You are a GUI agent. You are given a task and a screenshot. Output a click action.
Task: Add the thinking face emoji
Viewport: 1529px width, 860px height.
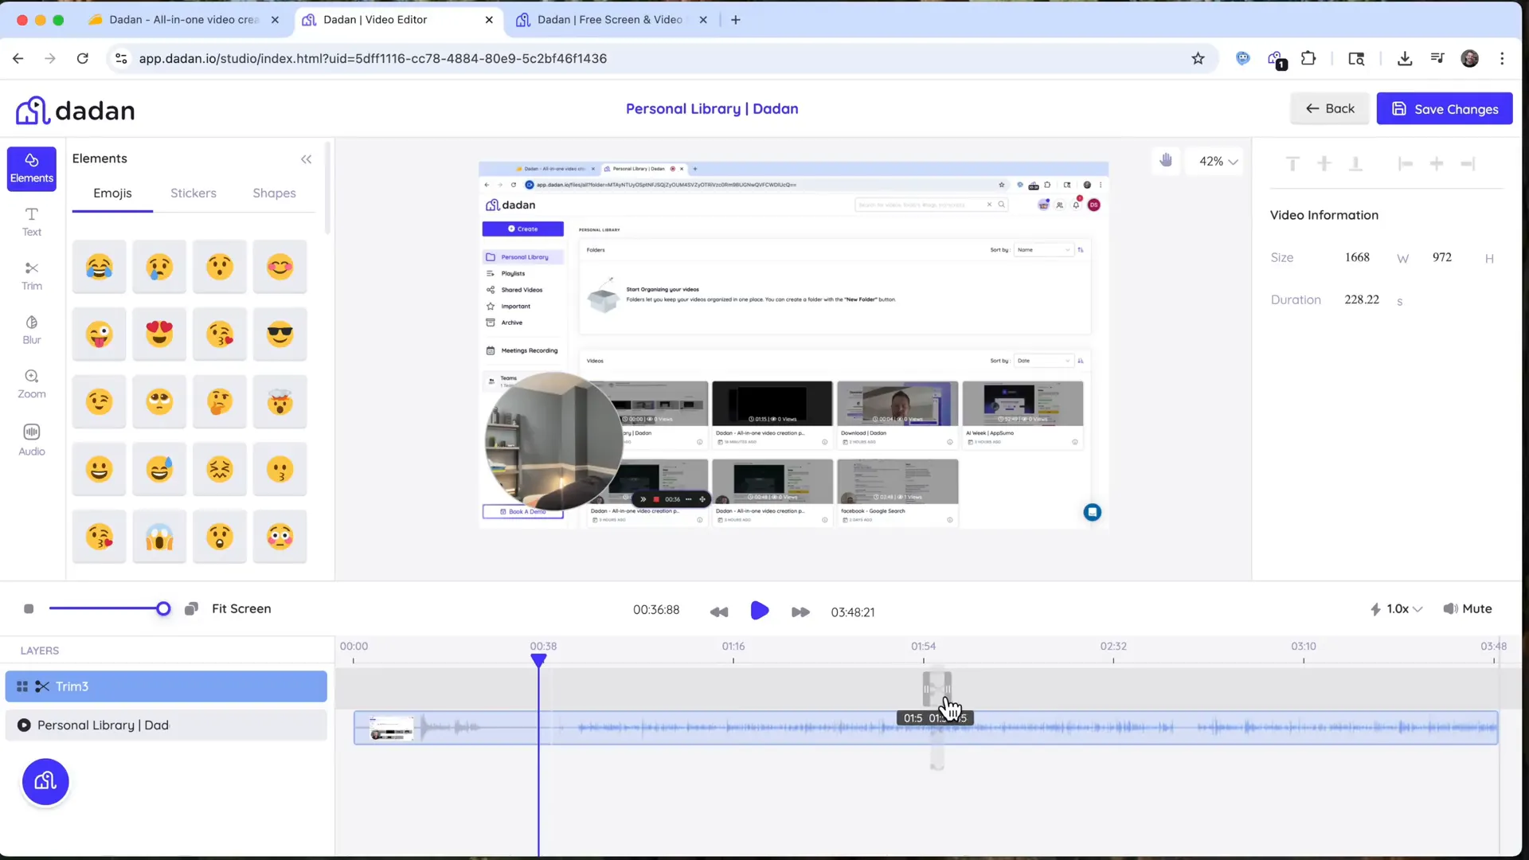click(x=220, y=401)
